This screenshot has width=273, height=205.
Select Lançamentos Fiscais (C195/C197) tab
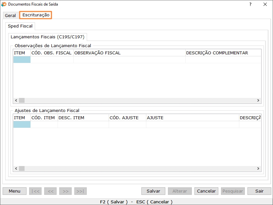pos(47,37)
